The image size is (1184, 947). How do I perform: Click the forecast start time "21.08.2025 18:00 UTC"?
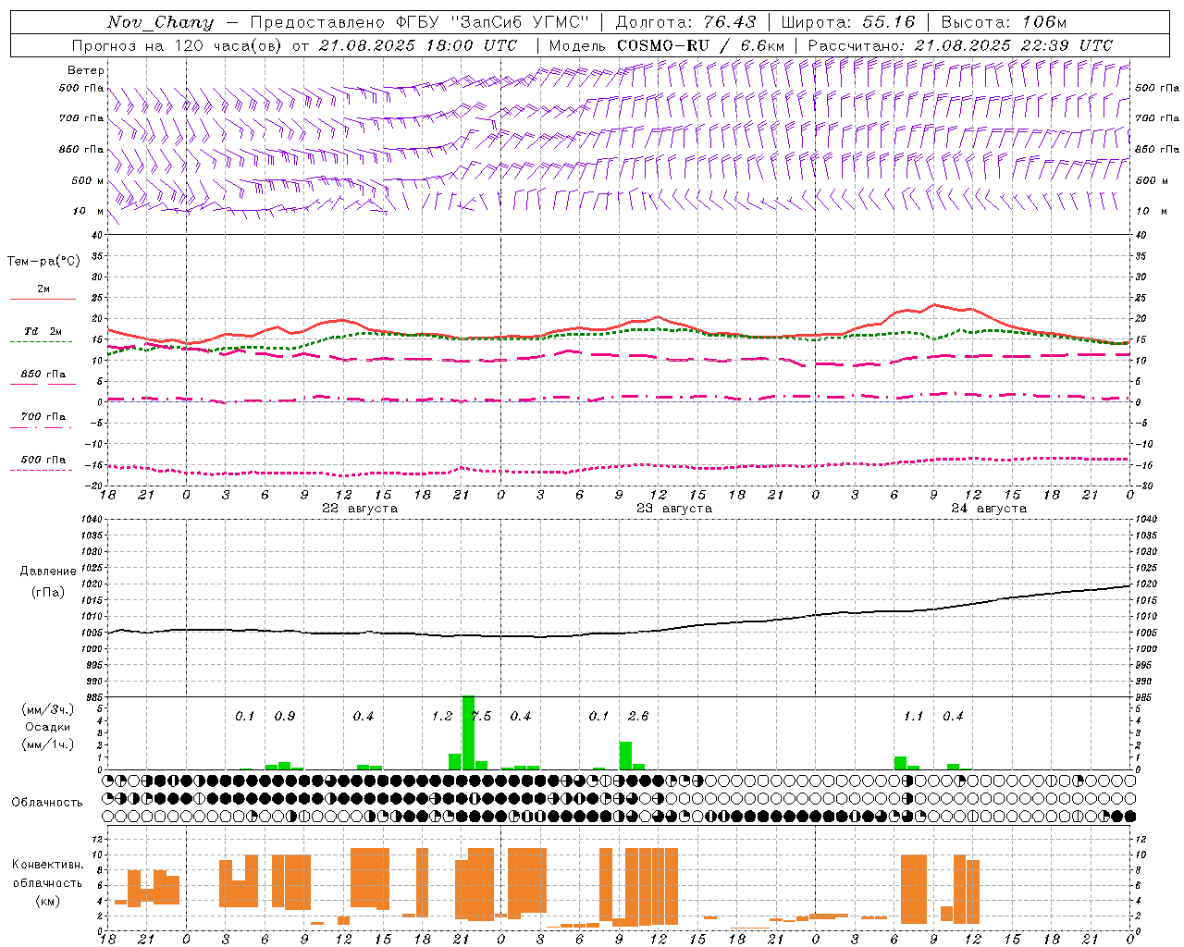[x=417, y=45]
